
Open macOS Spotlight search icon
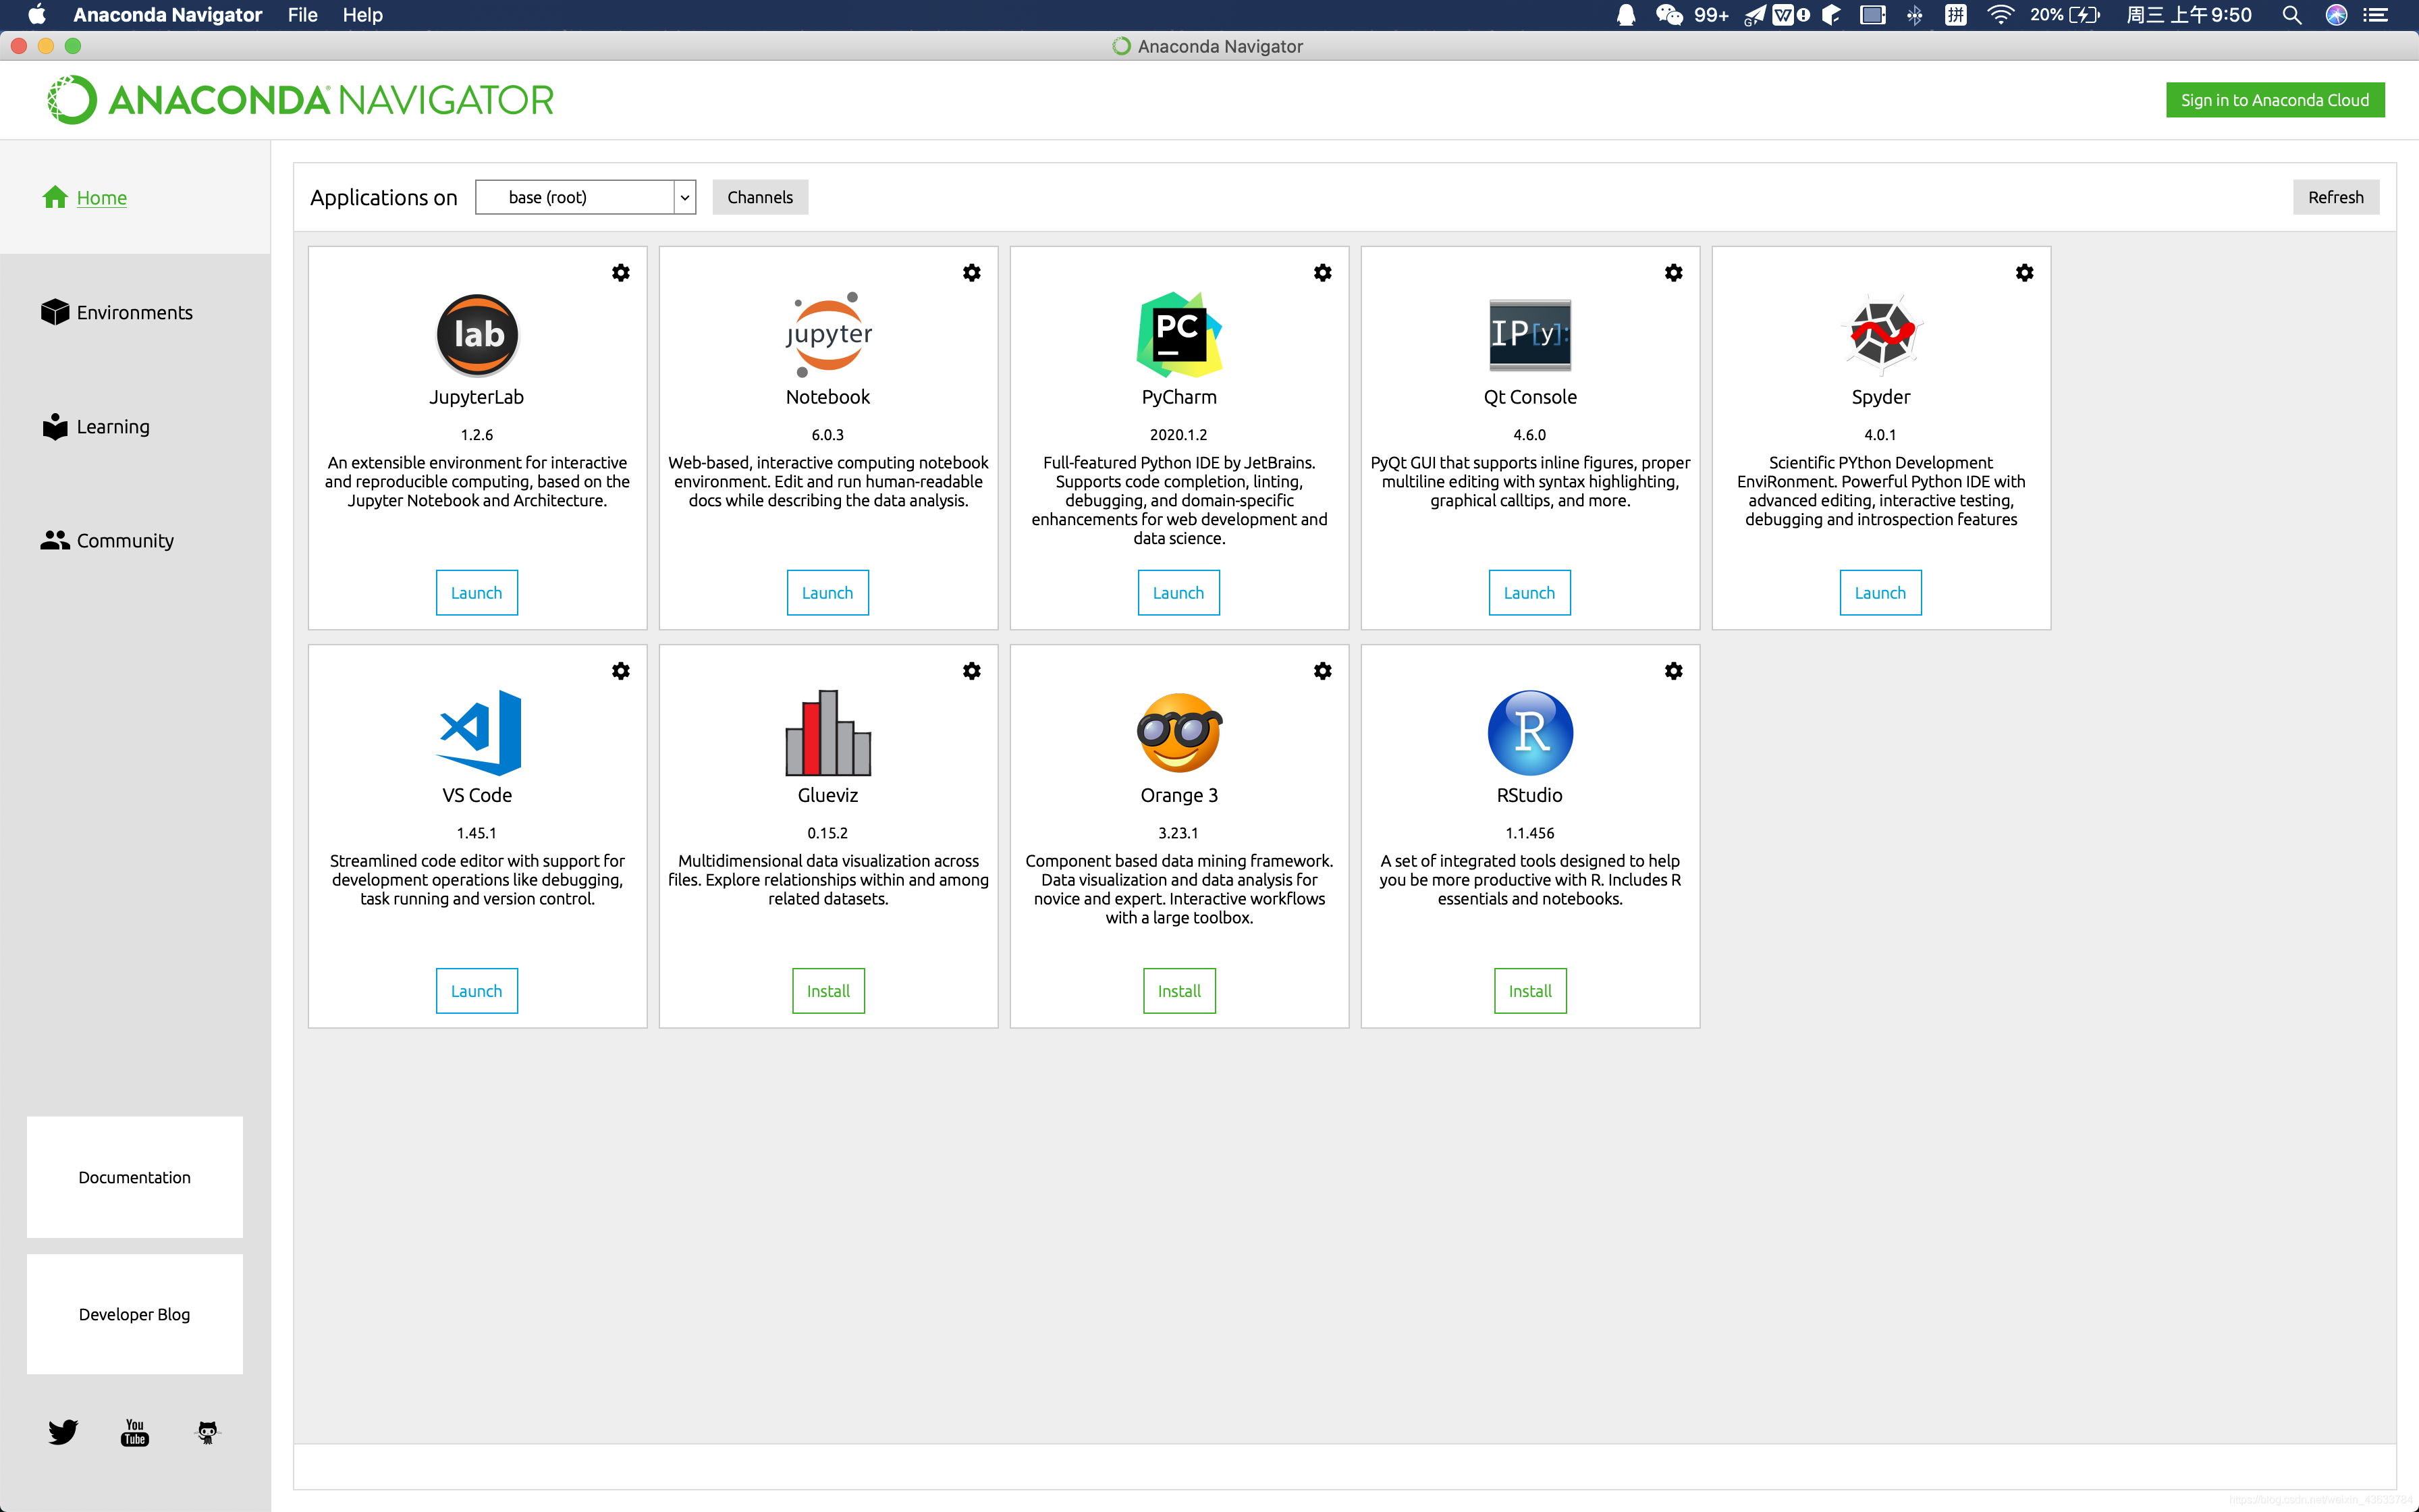(x=2292, y=15)
